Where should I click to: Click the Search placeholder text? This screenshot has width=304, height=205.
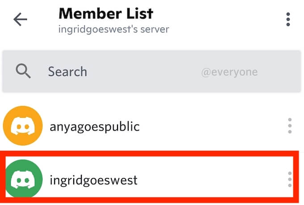(x=68, y=72)
